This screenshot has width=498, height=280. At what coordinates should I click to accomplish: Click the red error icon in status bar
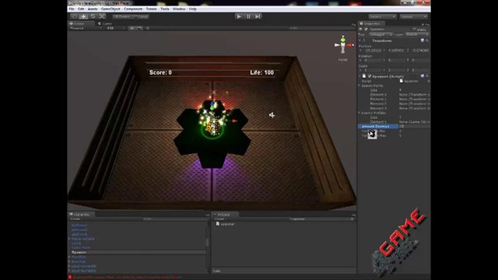point(70,277)
